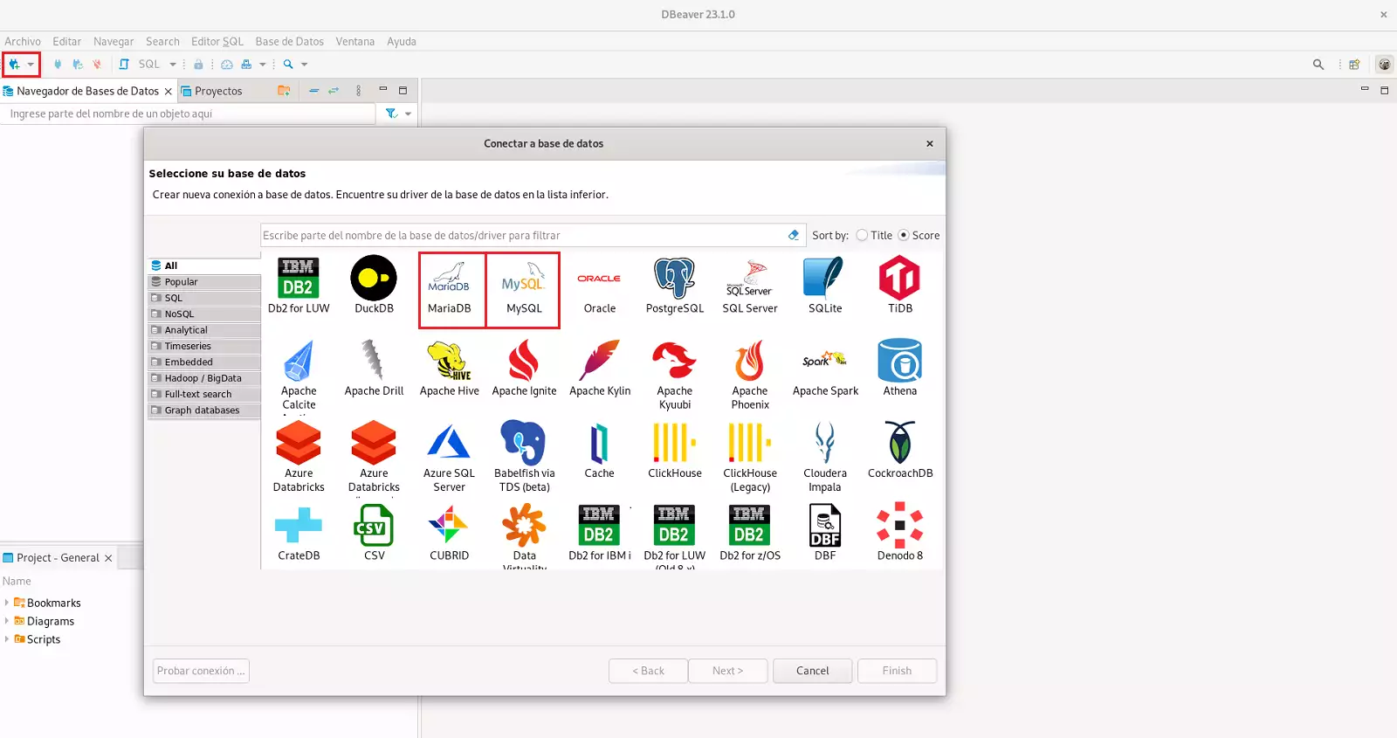The image size is (1397, 738).
Task: Clear the driver filter with eraser icon
Action: click(x=794, y=235)
